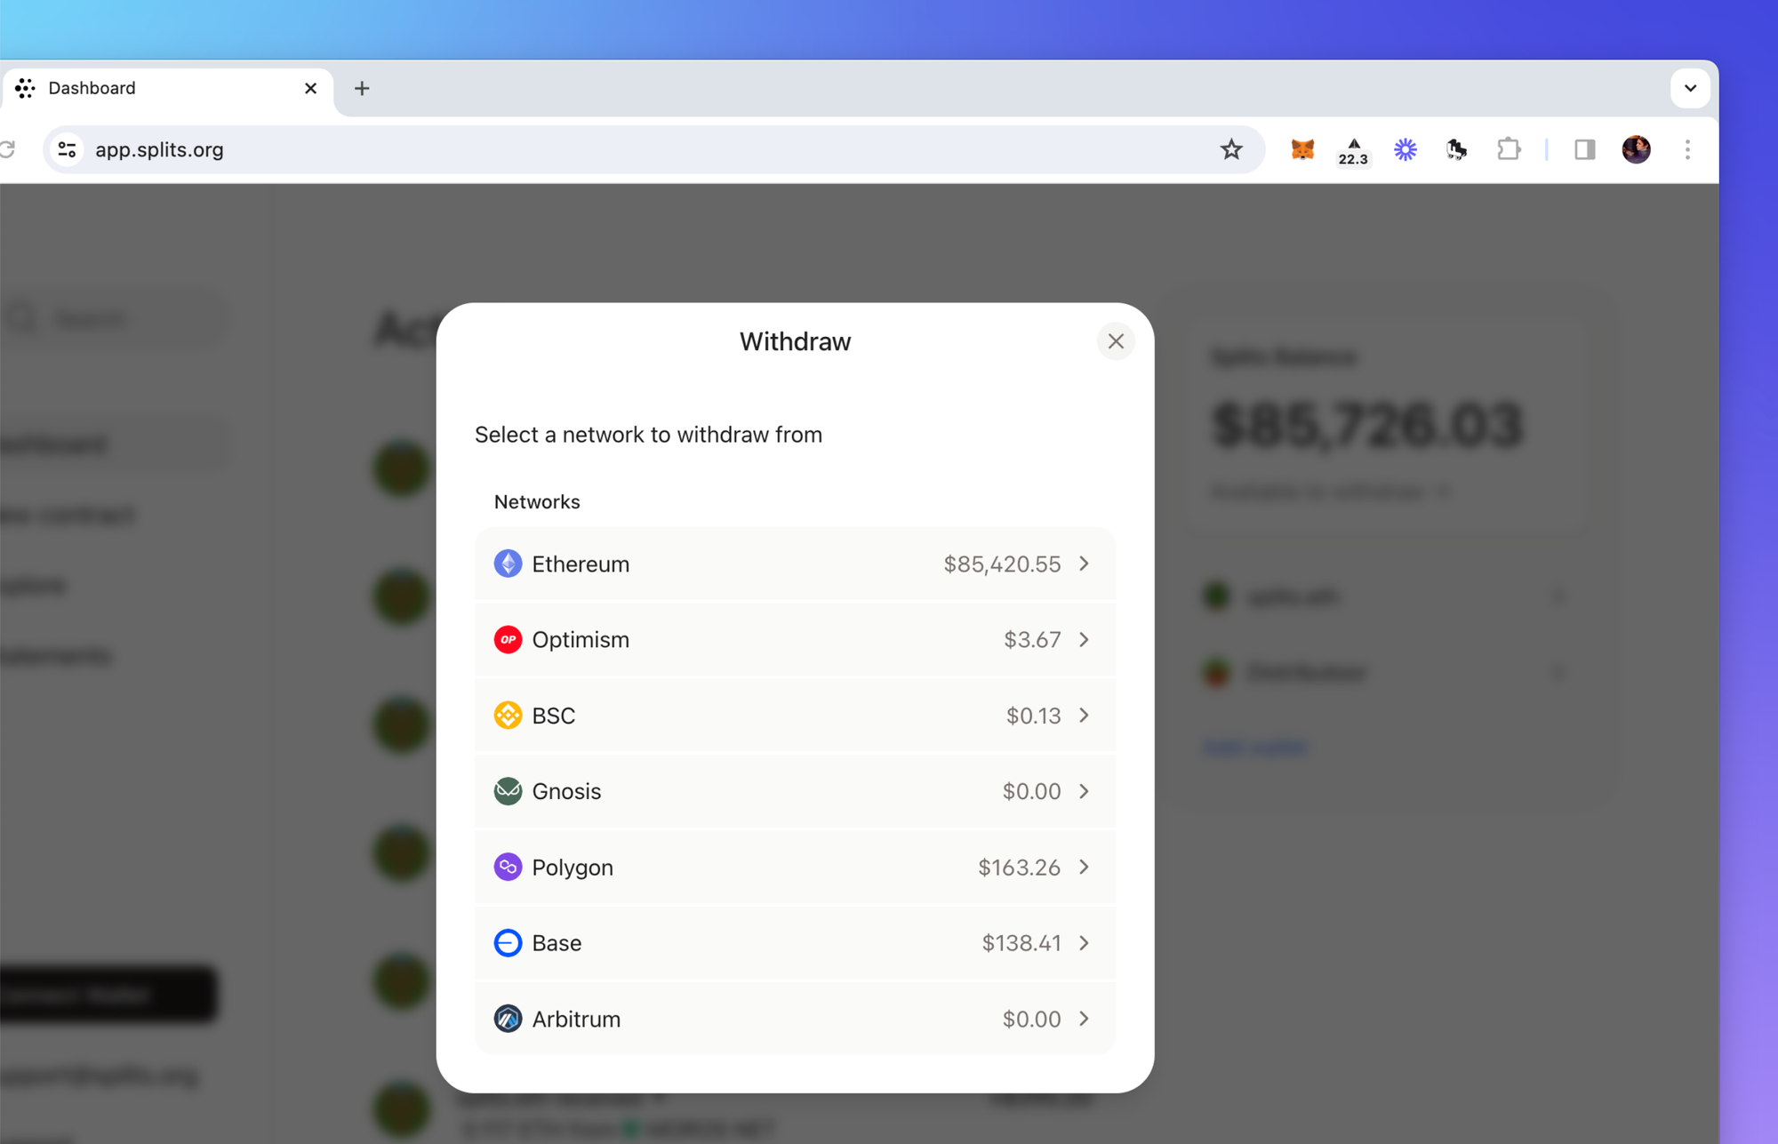
Task: Open Chrome's three-dot menu
Action: [1687, 149]
